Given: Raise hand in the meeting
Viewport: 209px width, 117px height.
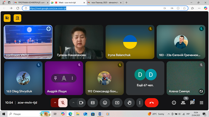Looking at the screenshot, I should click(x=129, y=103).
